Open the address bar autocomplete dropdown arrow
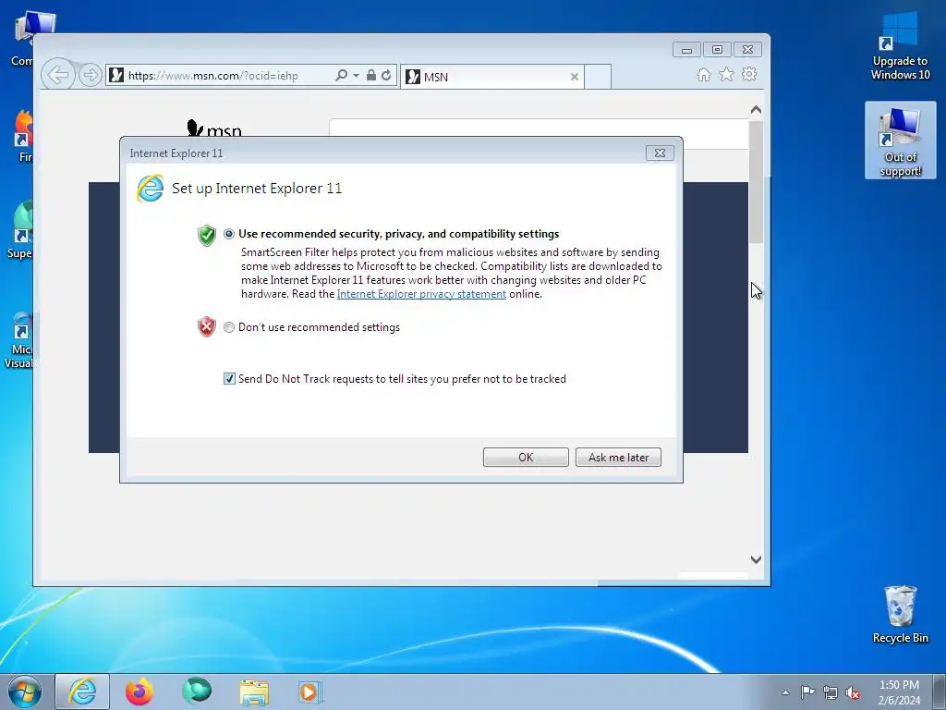 click(356, 76)
